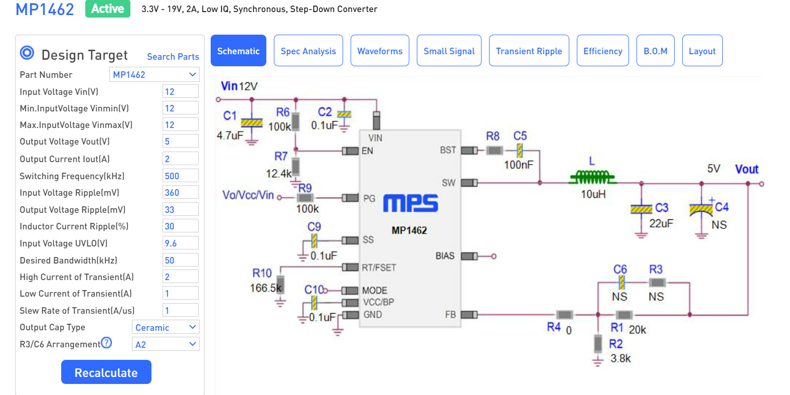This screenshot has width=790, height=395.
Task: Select resistor R3 symbol in feedback network
Action: pyautogui.click(x=657, y=283)
